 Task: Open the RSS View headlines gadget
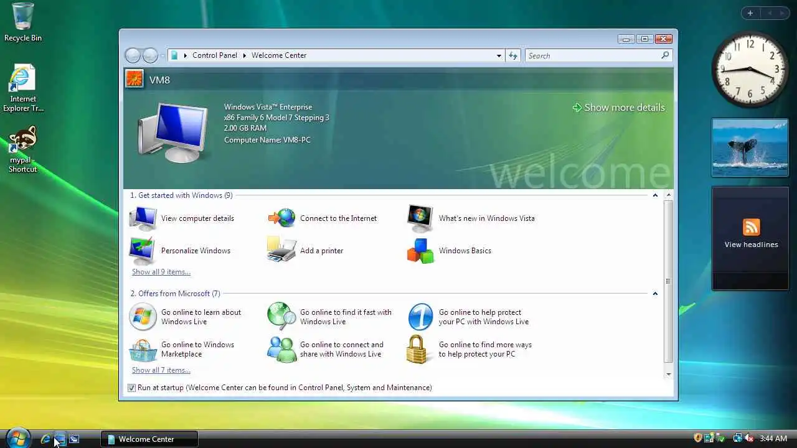[x=750, y=238]
